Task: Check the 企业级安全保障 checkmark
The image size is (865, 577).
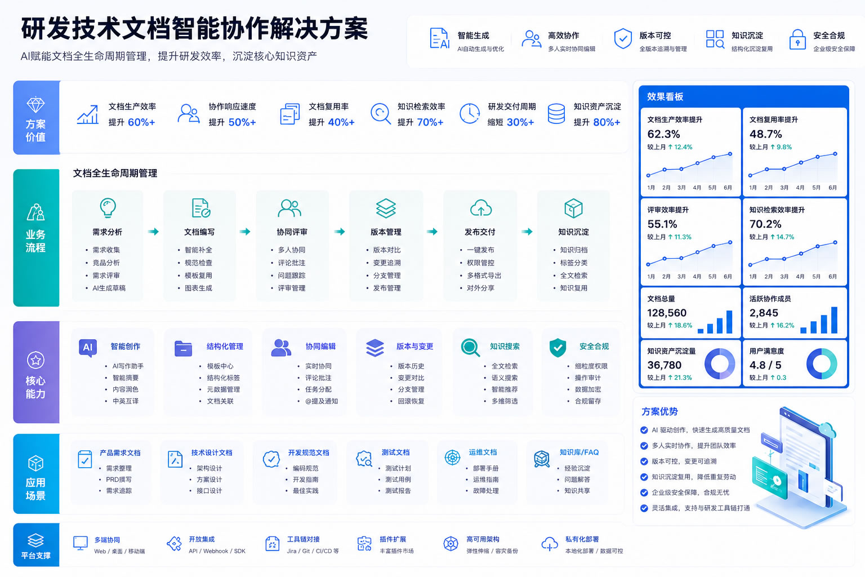Action: coord(644,492)
